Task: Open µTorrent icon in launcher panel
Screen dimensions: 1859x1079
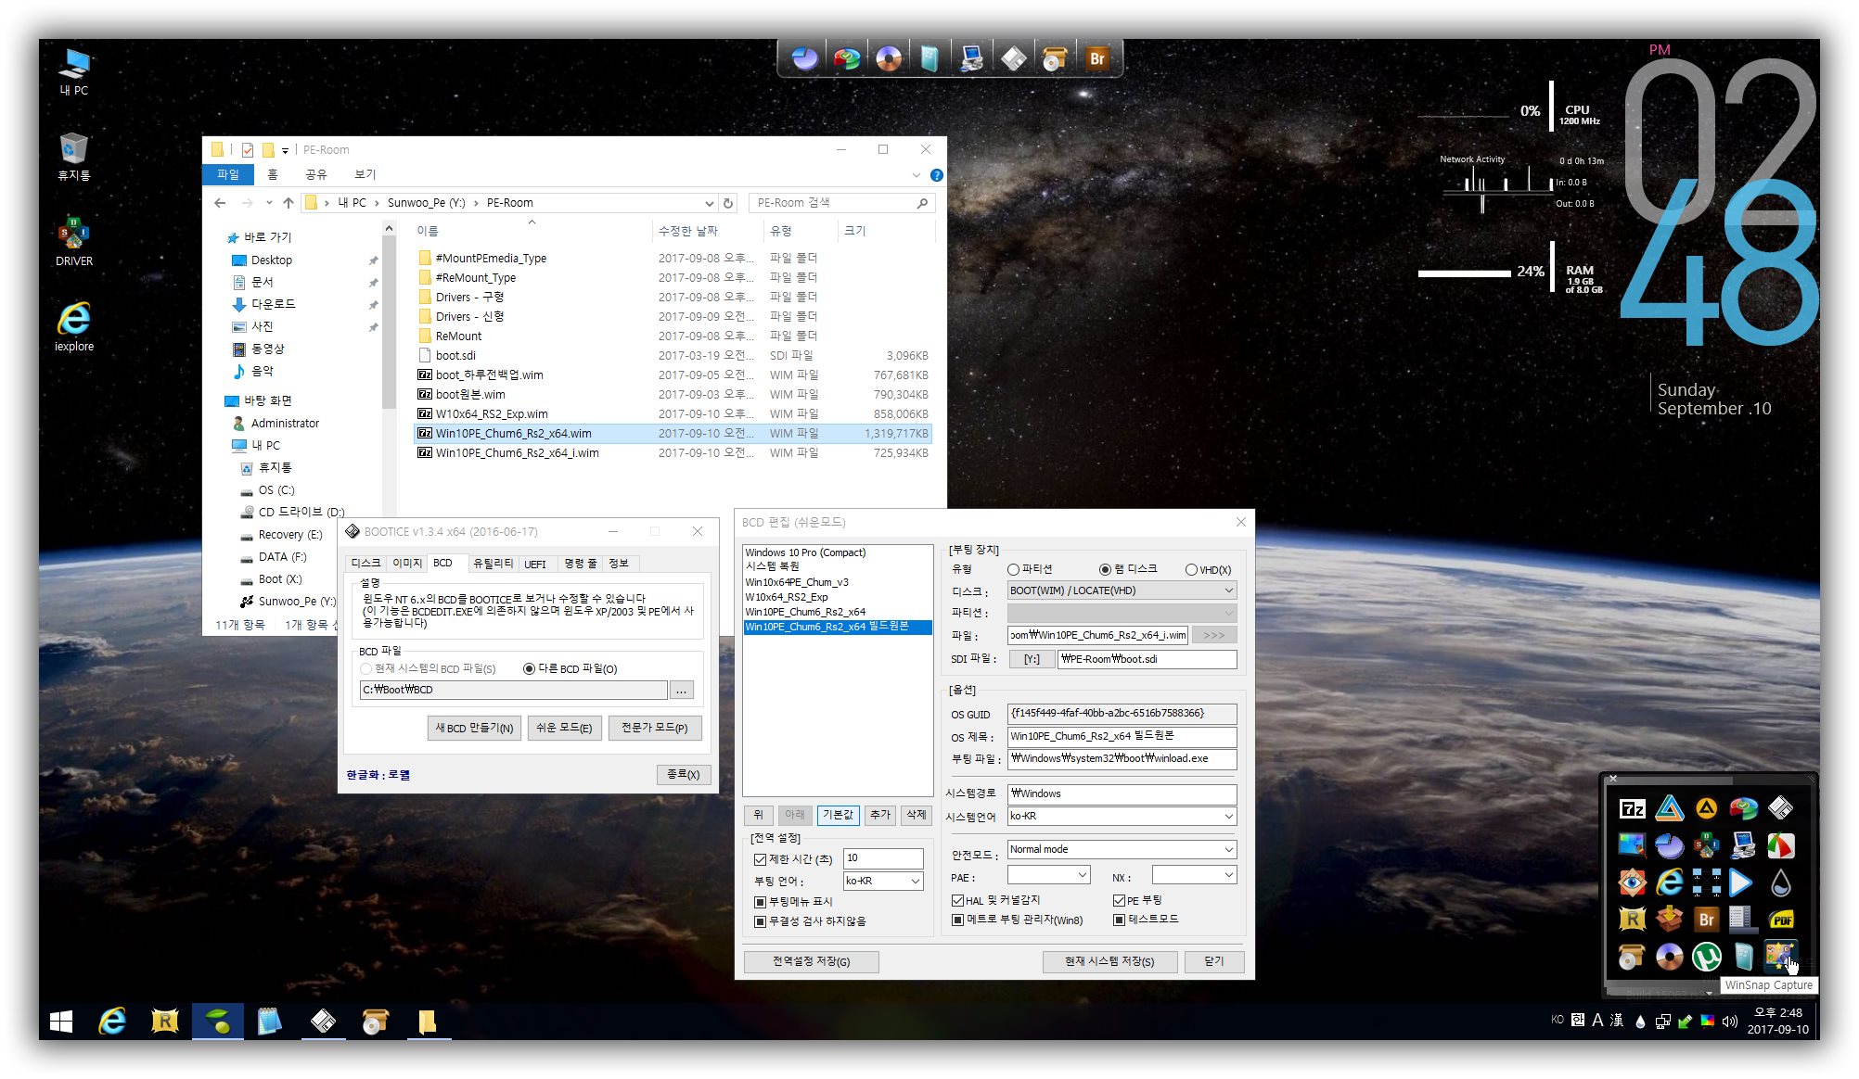Action: coord(1706,956)
